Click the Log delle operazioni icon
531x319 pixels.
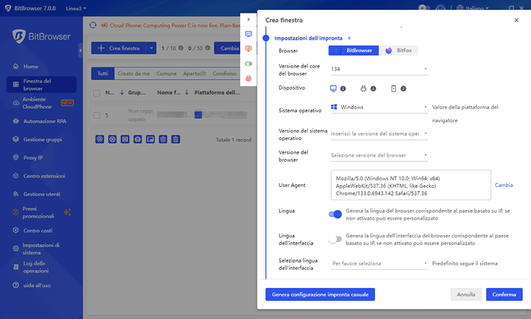(x=15, y=267)
